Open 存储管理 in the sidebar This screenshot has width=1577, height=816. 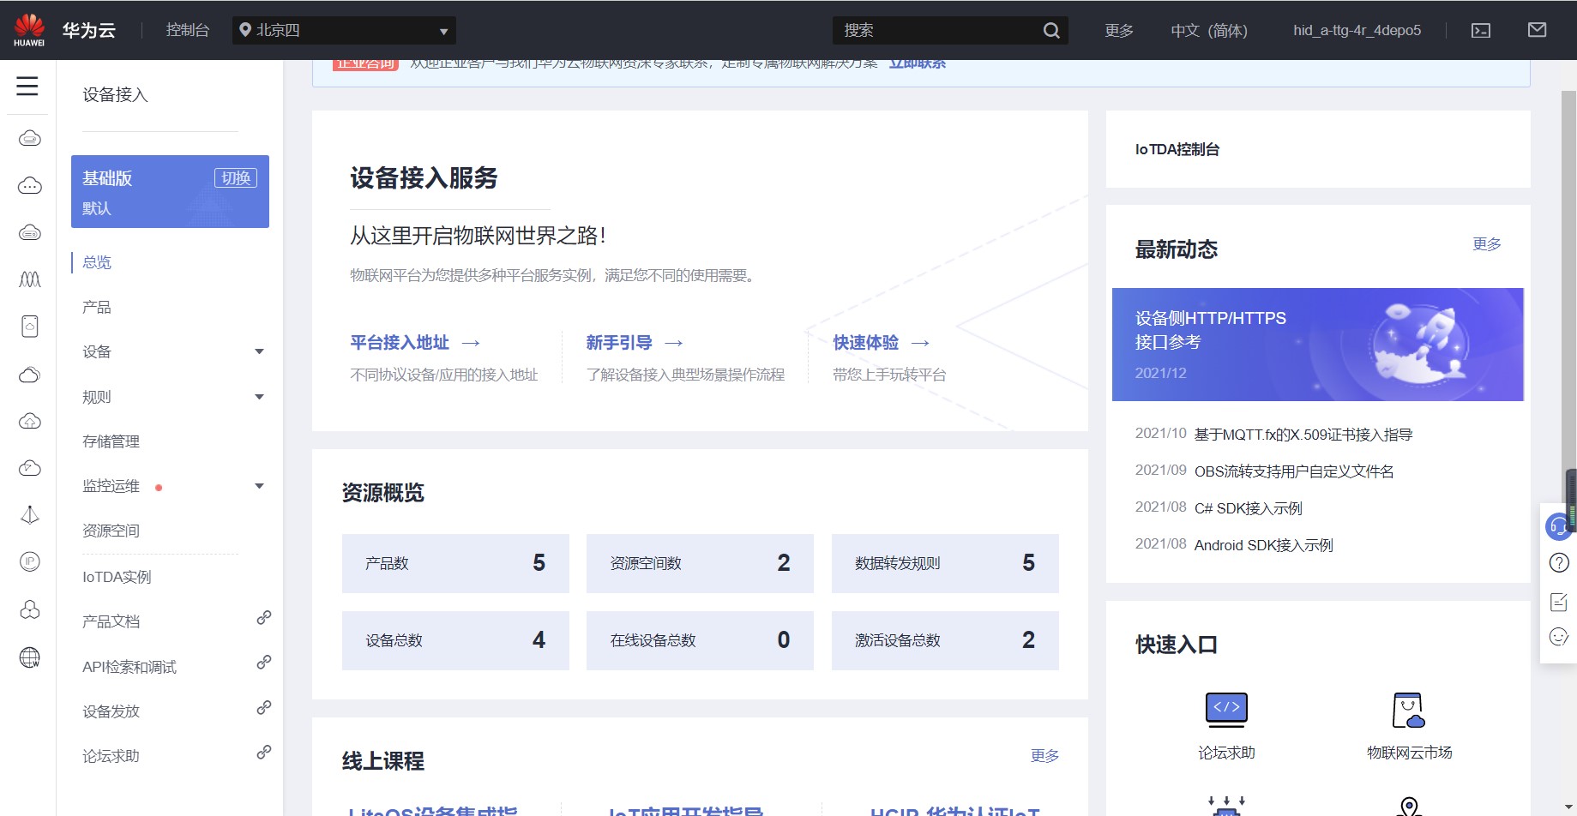[111, 441]
